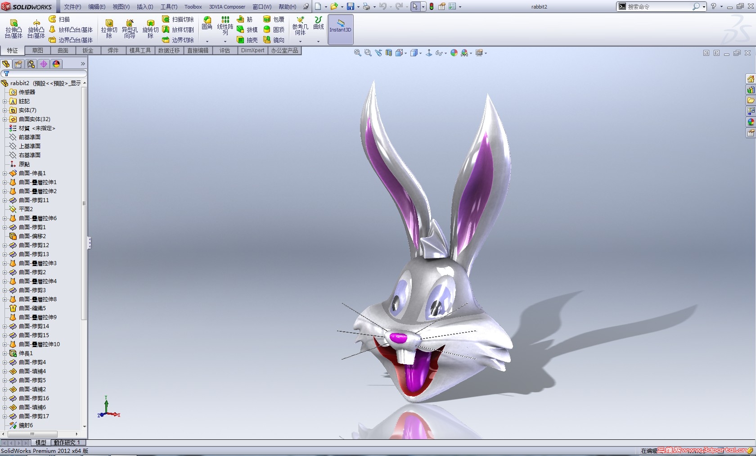
Task: Open the 工具(T) menu
Action: pyautogui.click(x=169, y=7)
